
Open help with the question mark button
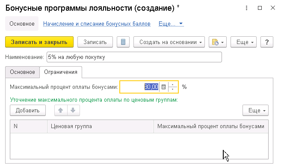[266, 42]
